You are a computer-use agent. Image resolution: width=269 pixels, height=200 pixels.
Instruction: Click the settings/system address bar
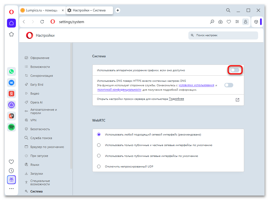[x=71, y=22]
